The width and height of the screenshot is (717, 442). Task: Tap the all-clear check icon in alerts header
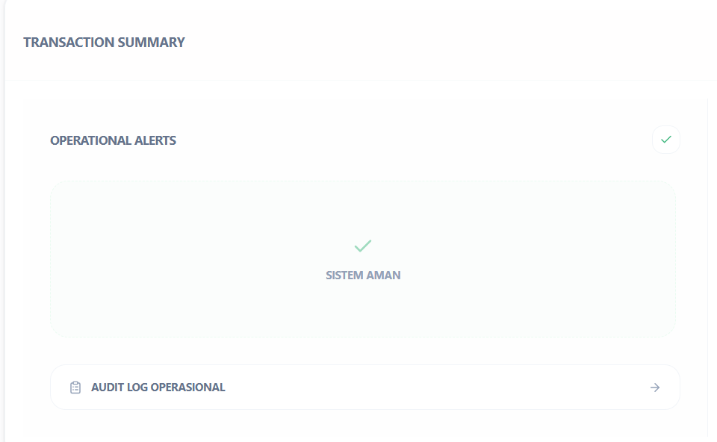click(x=665, y=140)
